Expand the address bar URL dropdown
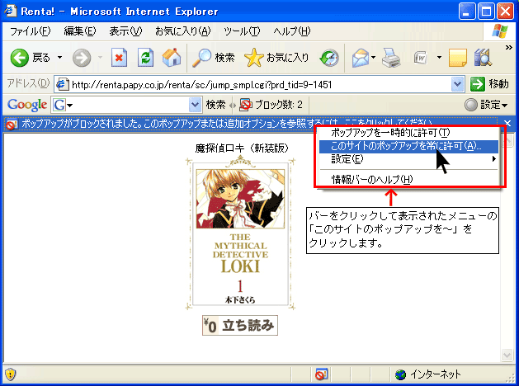Viewport: 519px width, 386px height. tap(458, 84)
